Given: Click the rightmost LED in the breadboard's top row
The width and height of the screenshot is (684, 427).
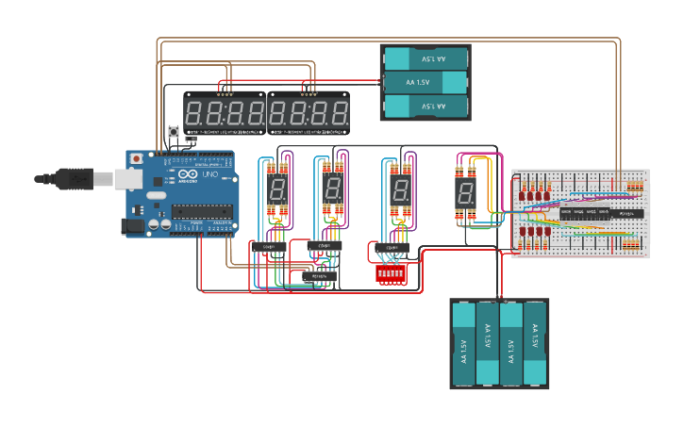Looking at the screenshot, I should (547, 196).
